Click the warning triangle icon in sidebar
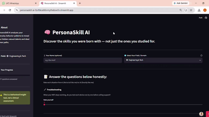Screen dimensions: 209x117 1,95
